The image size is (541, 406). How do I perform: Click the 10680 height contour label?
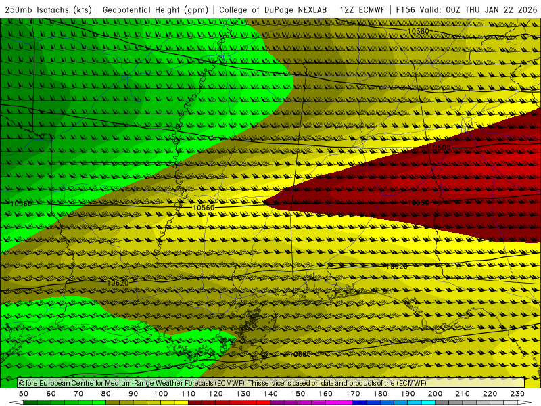click(300, 354)
